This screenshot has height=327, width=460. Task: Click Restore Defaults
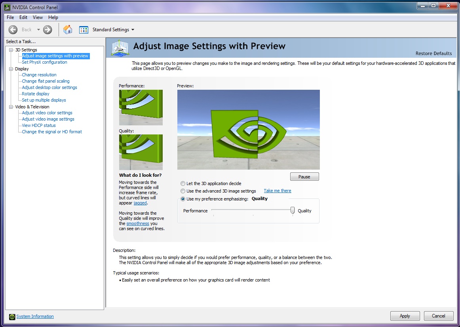(x=433, y=53)
